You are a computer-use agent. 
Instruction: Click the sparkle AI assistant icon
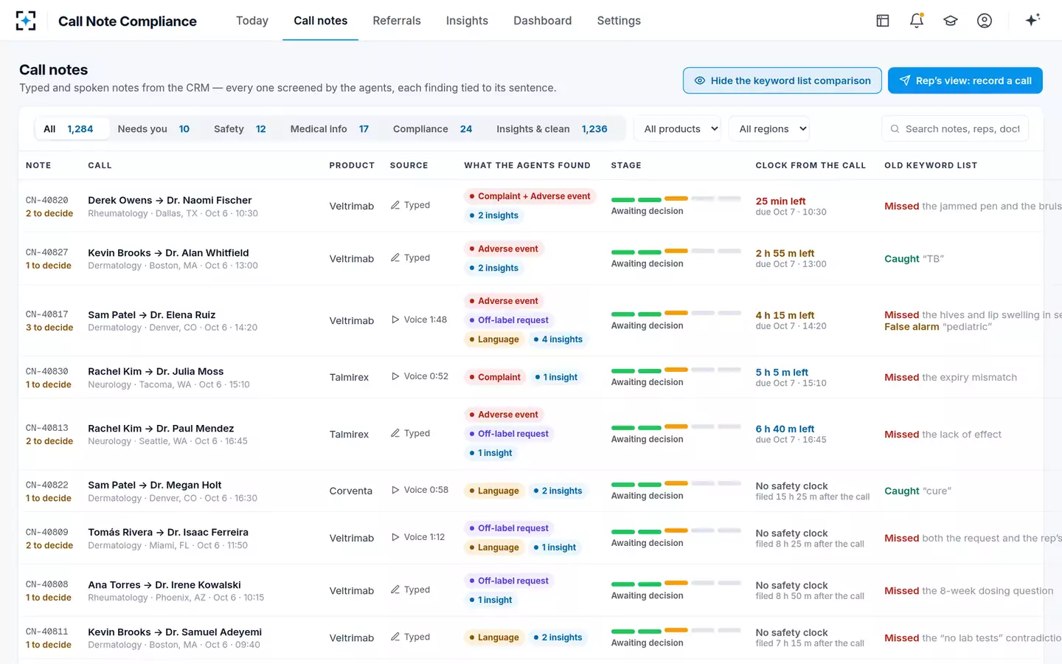pos(1032,20)
